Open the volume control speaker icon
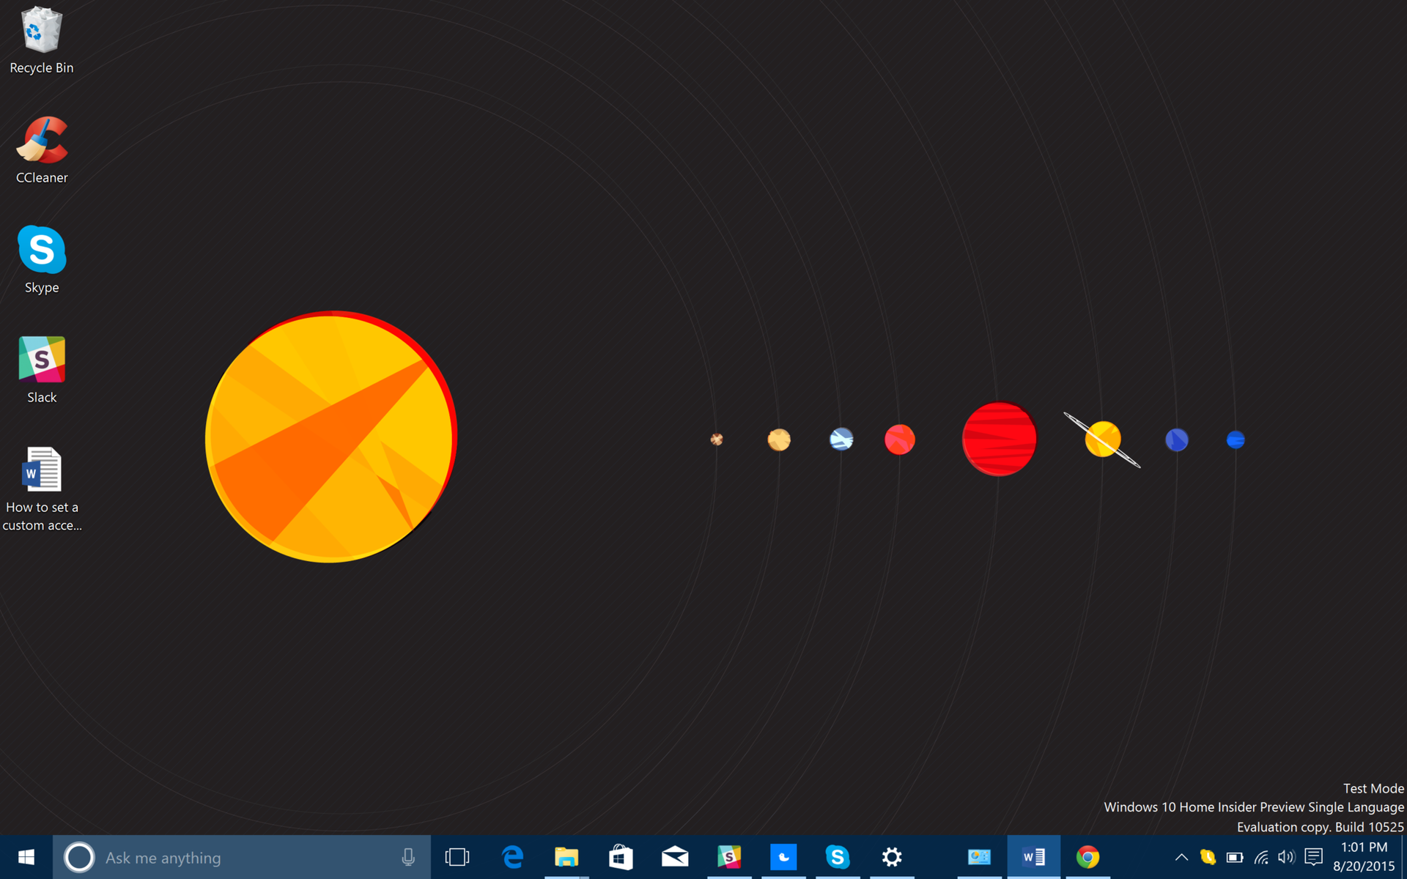1407x879 pixels. (x=1287, y=857)
